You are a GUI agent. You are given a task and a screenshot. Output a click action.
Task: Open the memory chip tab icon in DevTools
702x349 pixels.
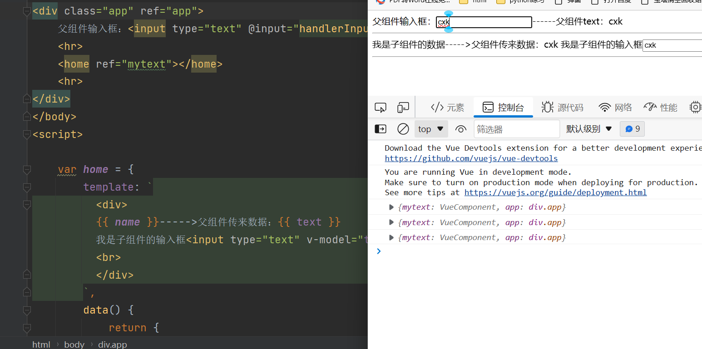tap(695, 107)
